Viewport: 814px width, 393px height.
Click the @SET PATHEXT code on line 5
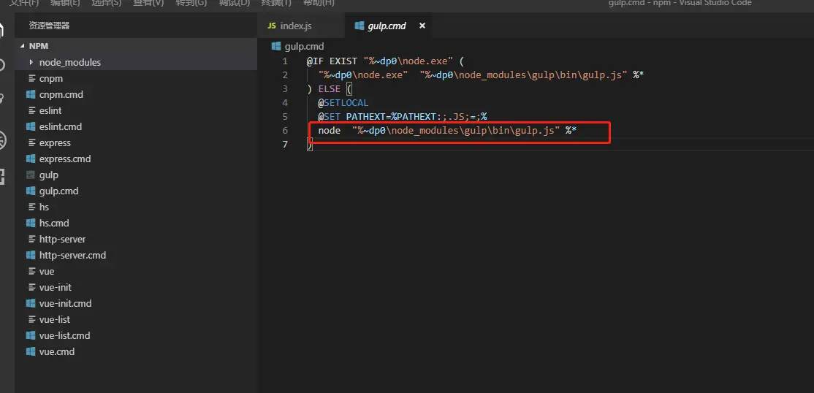pyautogui.click(x=403, y=117)
